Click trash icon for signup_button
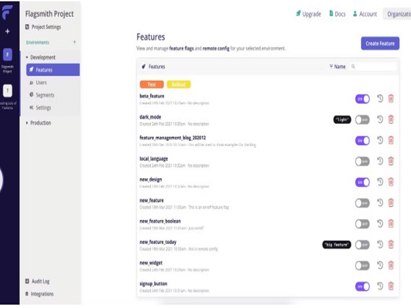 click(x=390, y=286)
